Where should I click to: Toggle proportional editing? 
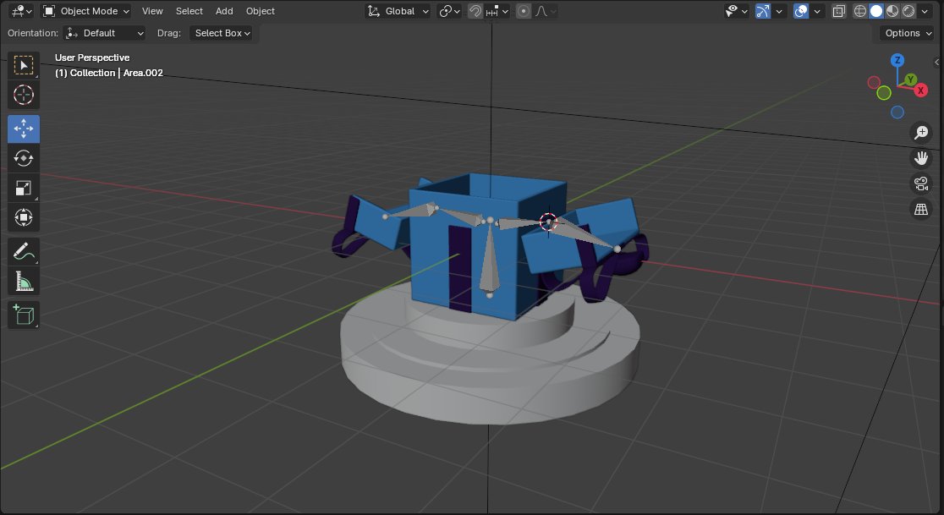pyautogui.click(x=524, y=11)
